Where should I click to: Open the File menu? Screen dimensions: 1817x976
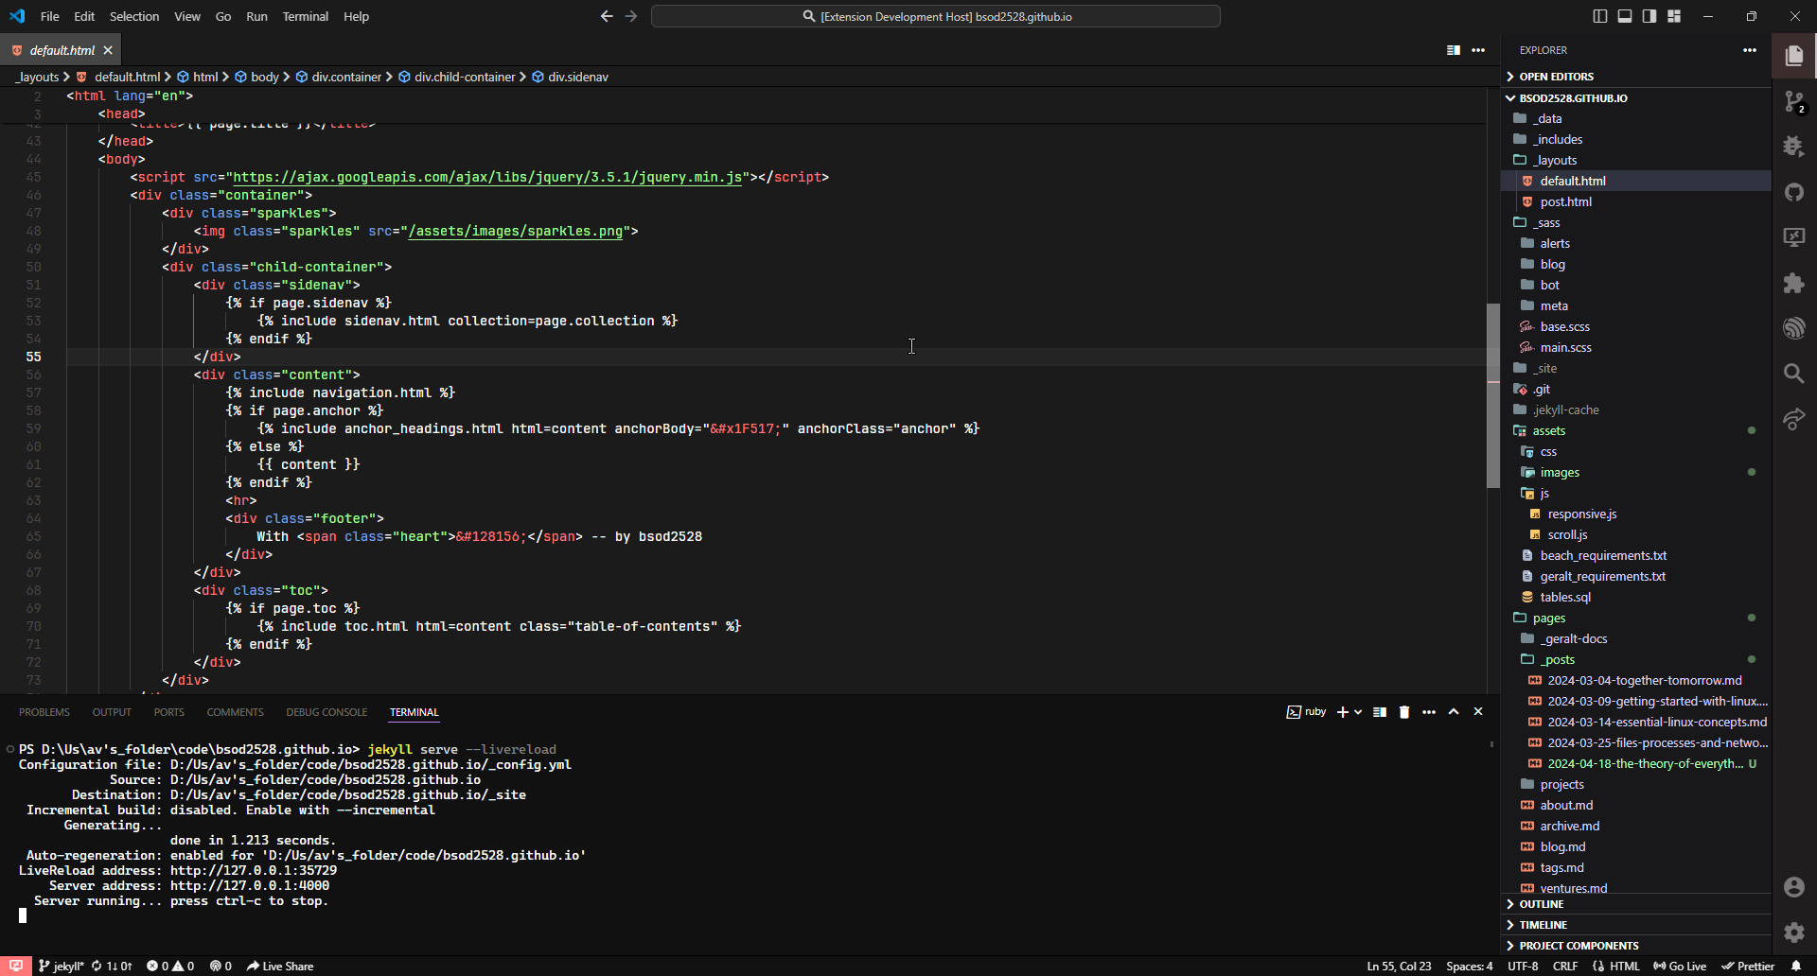pyautogui.click(x=50, y=16)
